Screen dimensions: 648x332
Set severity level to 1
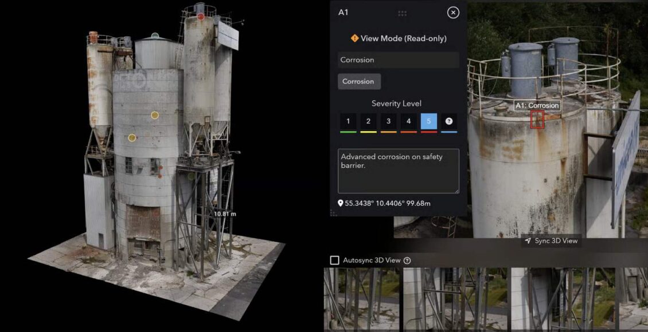(x=349, y=121)
